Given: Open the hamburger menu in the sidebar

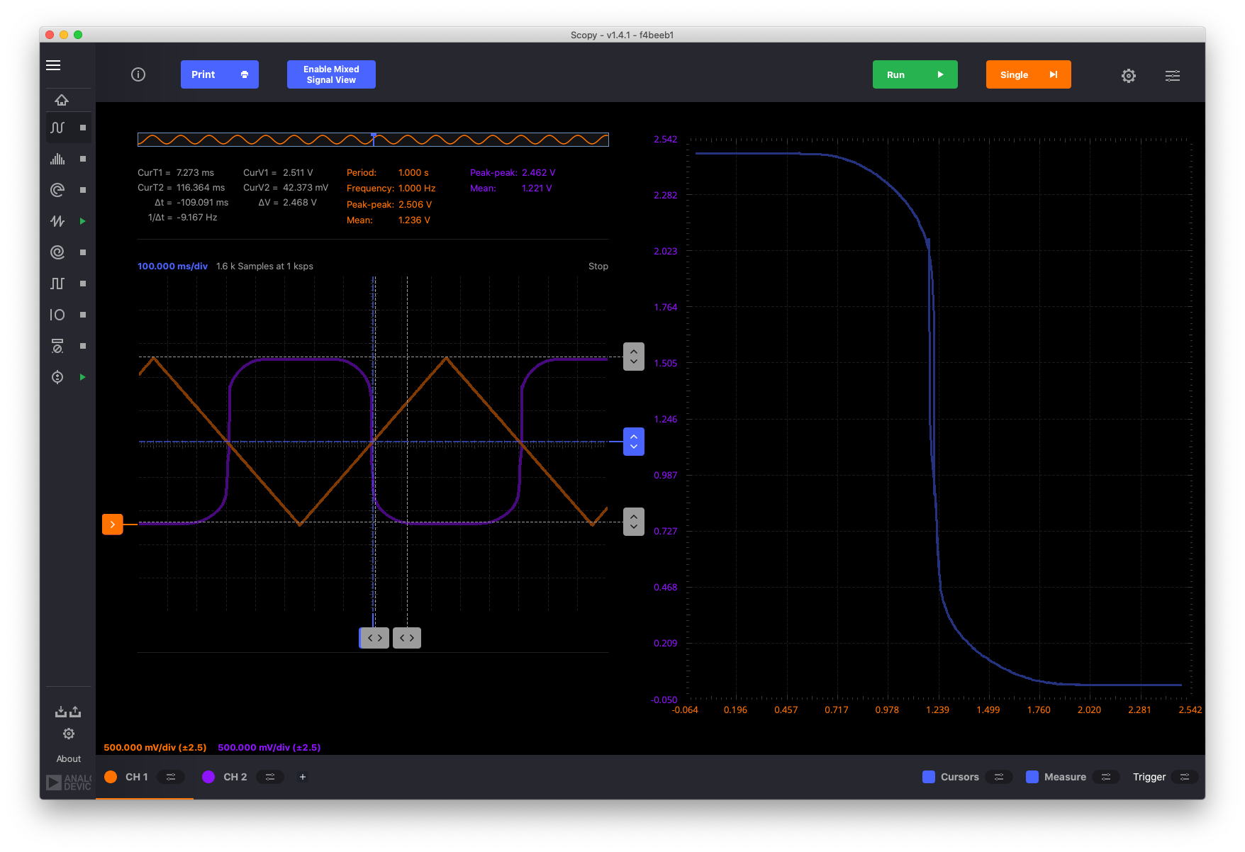Looking at the screenshot, I should [x=53, y=65].
